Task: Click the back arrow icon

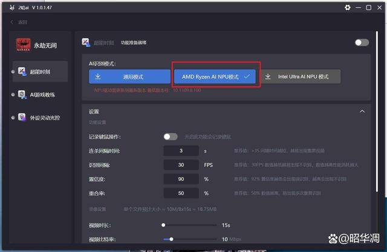Action: 12,22
